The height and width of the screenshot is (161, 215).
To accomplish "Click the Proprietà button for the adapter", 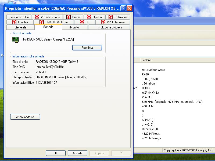I will click(87, 48).
